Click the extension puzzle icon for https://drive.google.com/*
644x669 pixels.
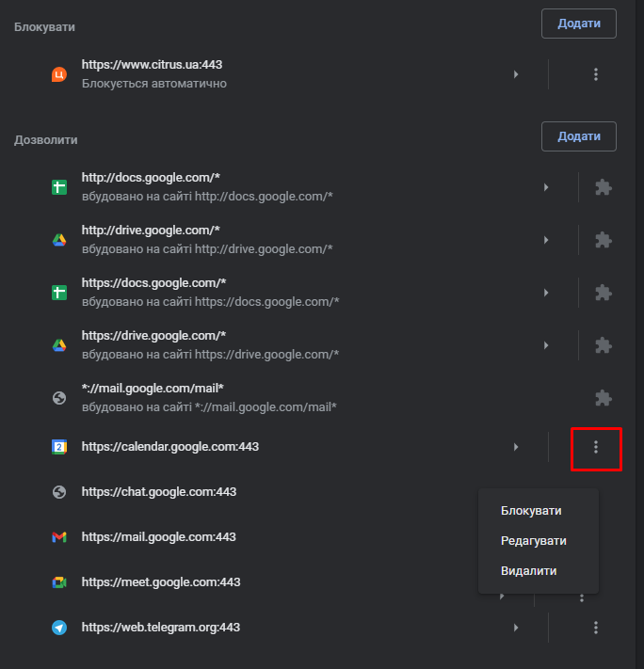point(603,345)
